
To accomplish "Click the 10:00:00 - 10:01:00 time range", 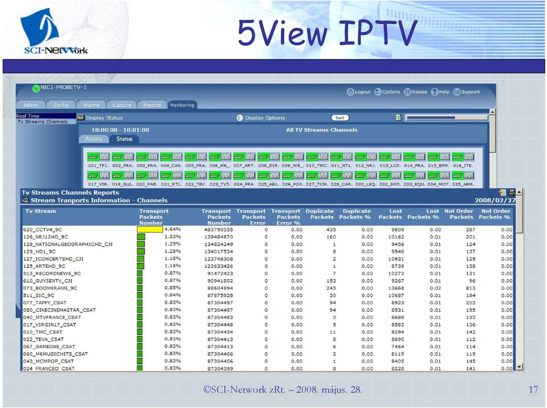I will coord(120,130).
